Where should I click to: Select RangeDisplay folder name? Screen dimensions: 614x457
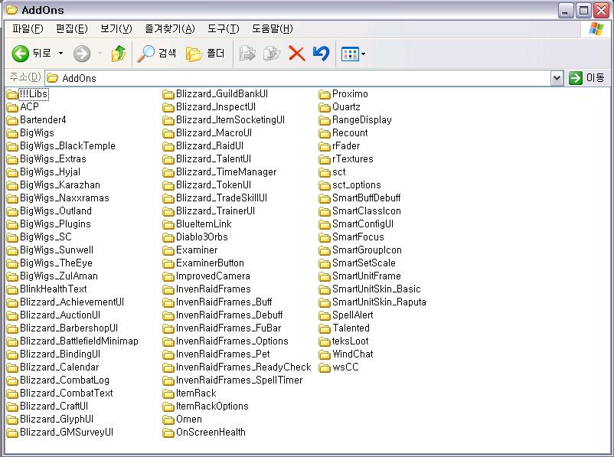(x=362, y=120)
